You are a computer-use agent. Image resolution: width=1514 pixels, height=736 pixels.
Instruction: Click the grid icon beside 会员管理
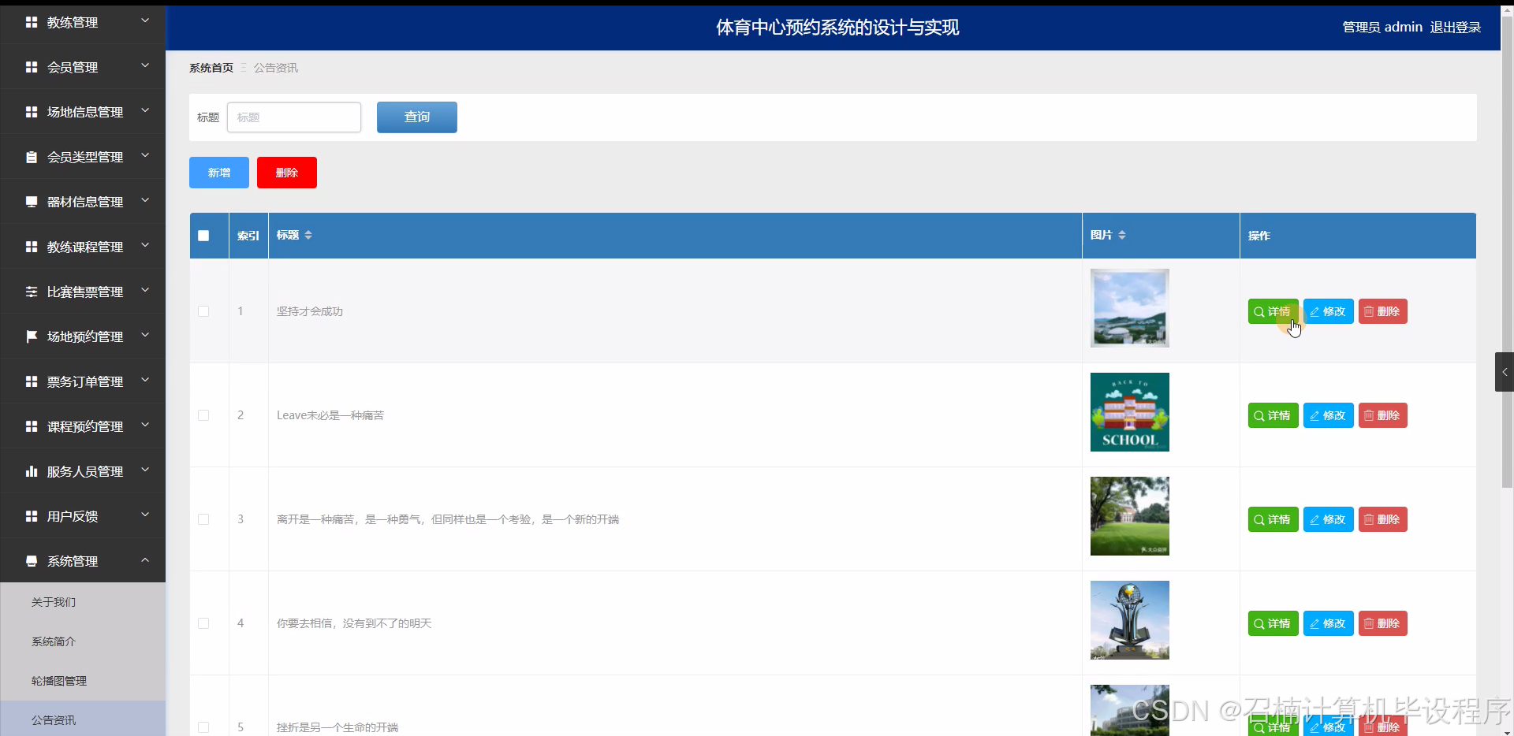[32, 67]
